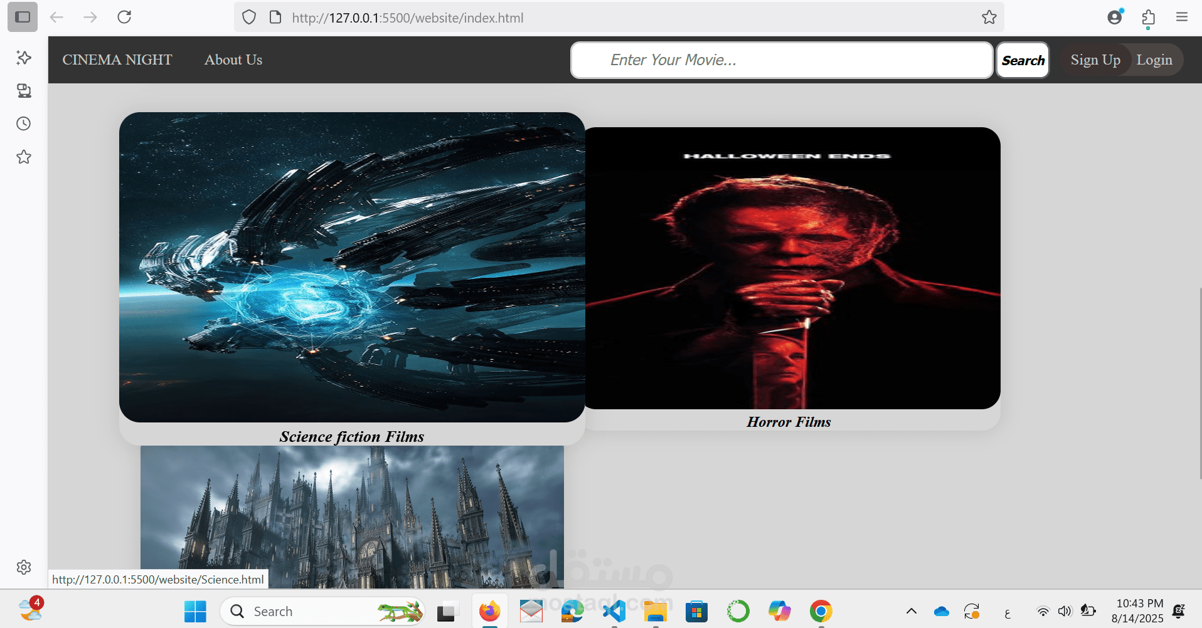Open the AI chatbot sidebar panel

click(24, 58)
